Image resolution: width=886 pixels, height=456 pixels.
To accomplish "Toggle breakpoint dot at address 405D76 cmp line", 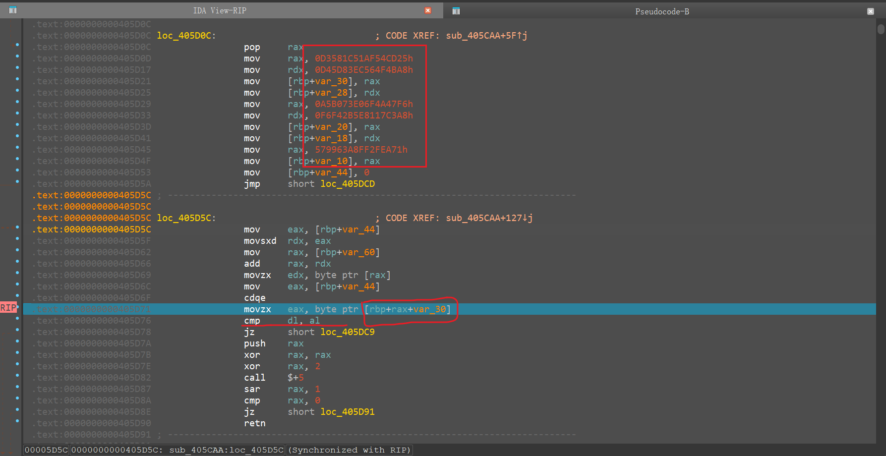I will 17,318.
